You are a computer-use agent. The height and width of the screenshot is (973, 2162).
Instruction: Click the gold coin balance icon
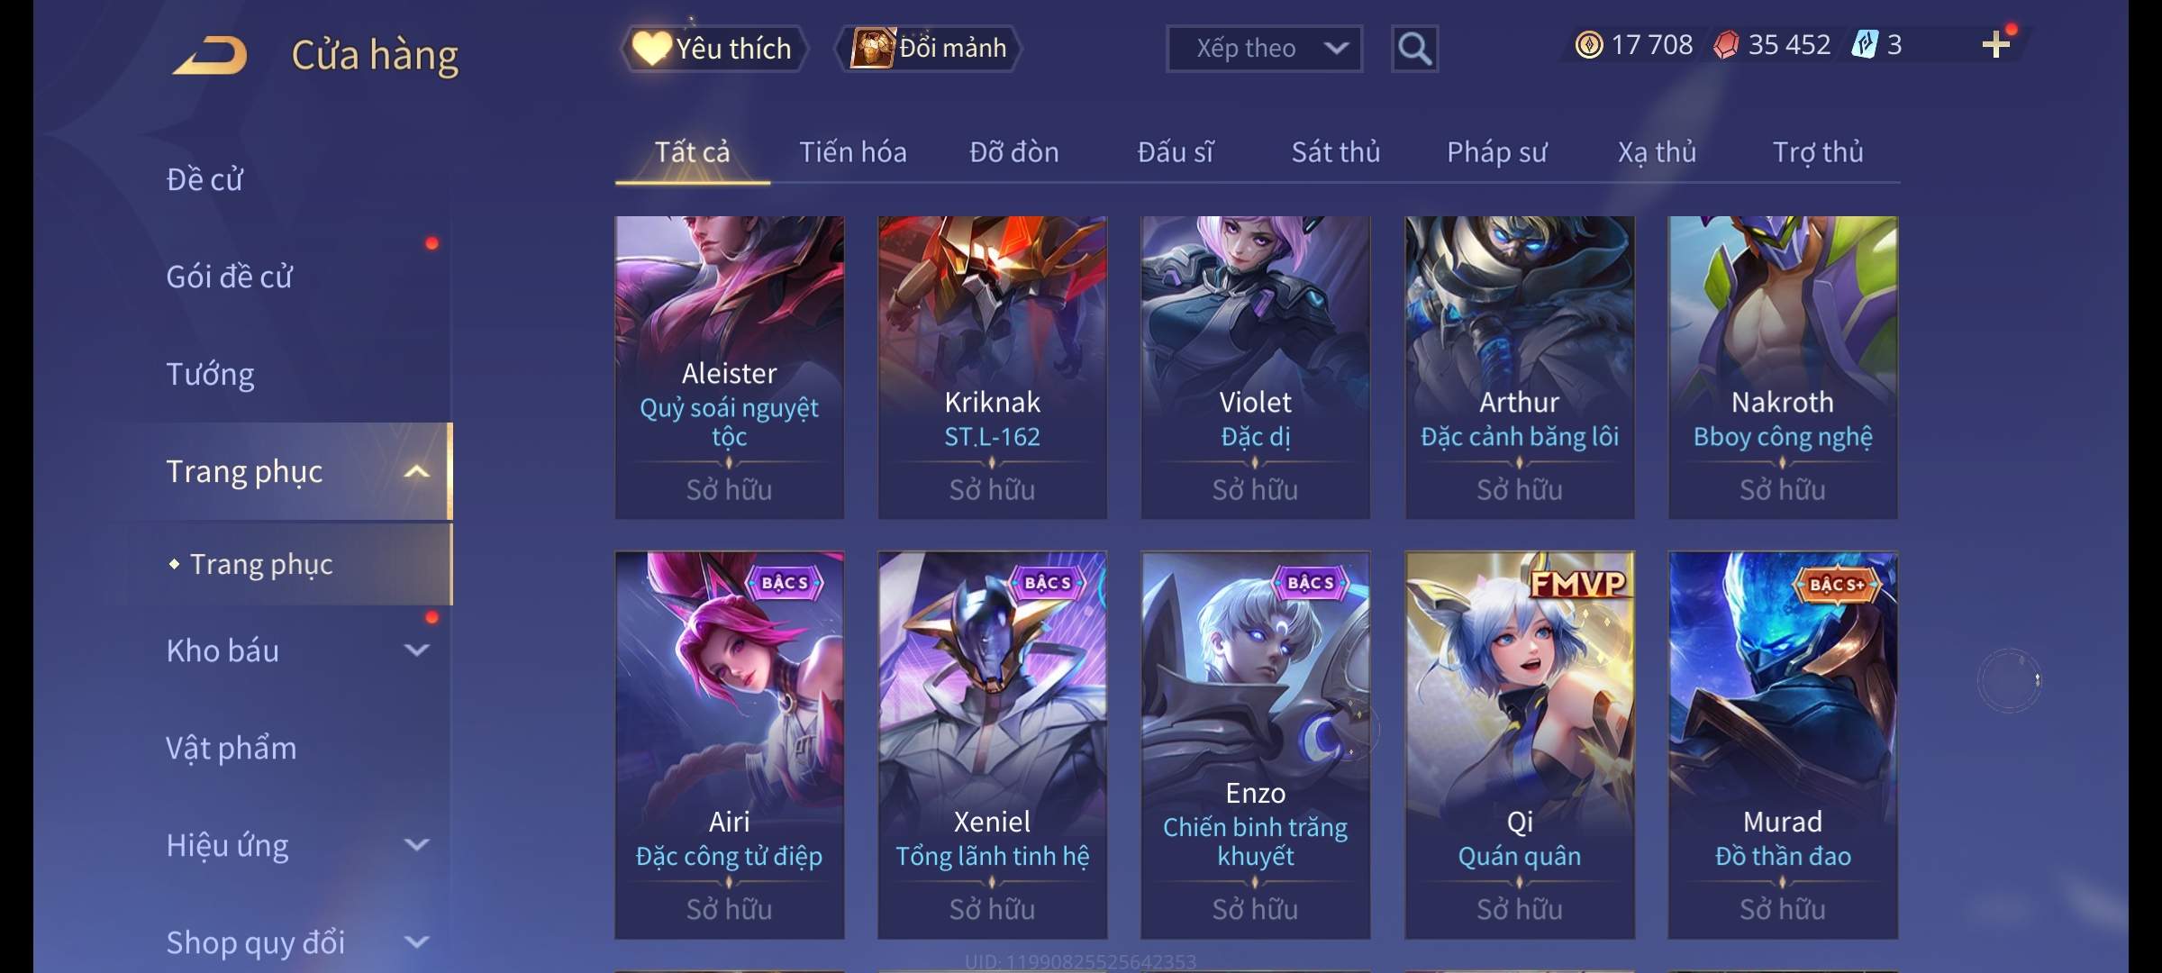click(x=1589, y=45)
